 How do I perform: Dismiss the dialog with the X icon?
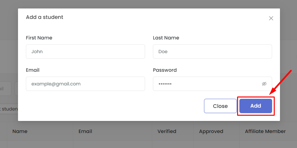pyautogui.click(x=271, y=18)
